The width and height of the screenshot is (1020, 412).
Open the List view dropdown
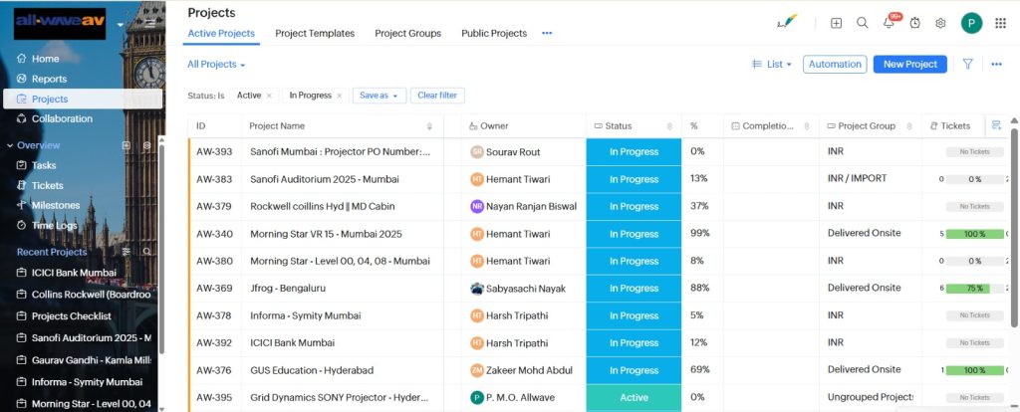point(772,64)
